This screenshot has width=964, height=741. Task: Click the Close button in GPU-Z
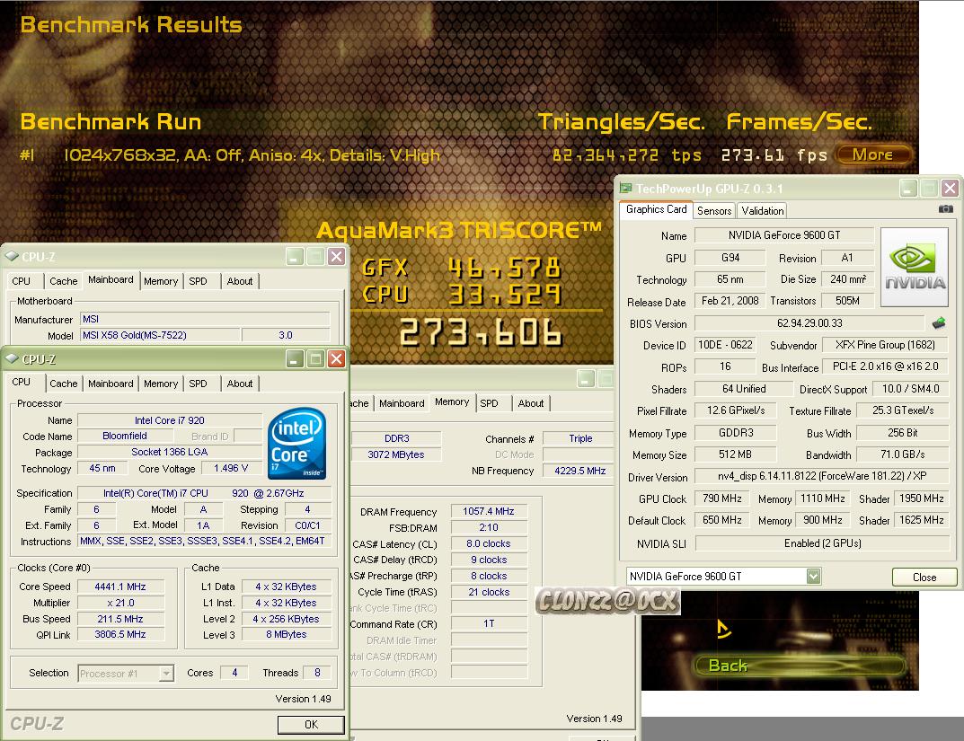(x=924, y=577)
